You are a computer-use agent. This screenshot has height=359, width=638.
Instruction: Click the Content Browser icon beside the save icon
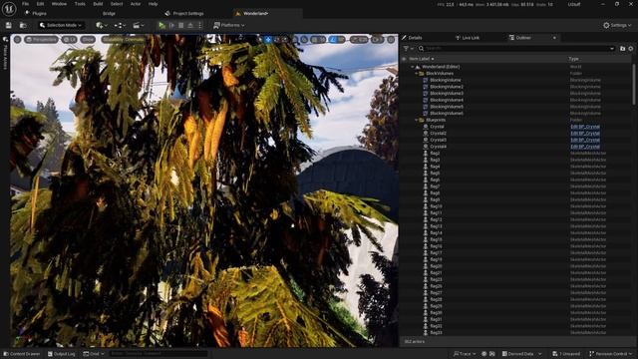coord(23,25)
